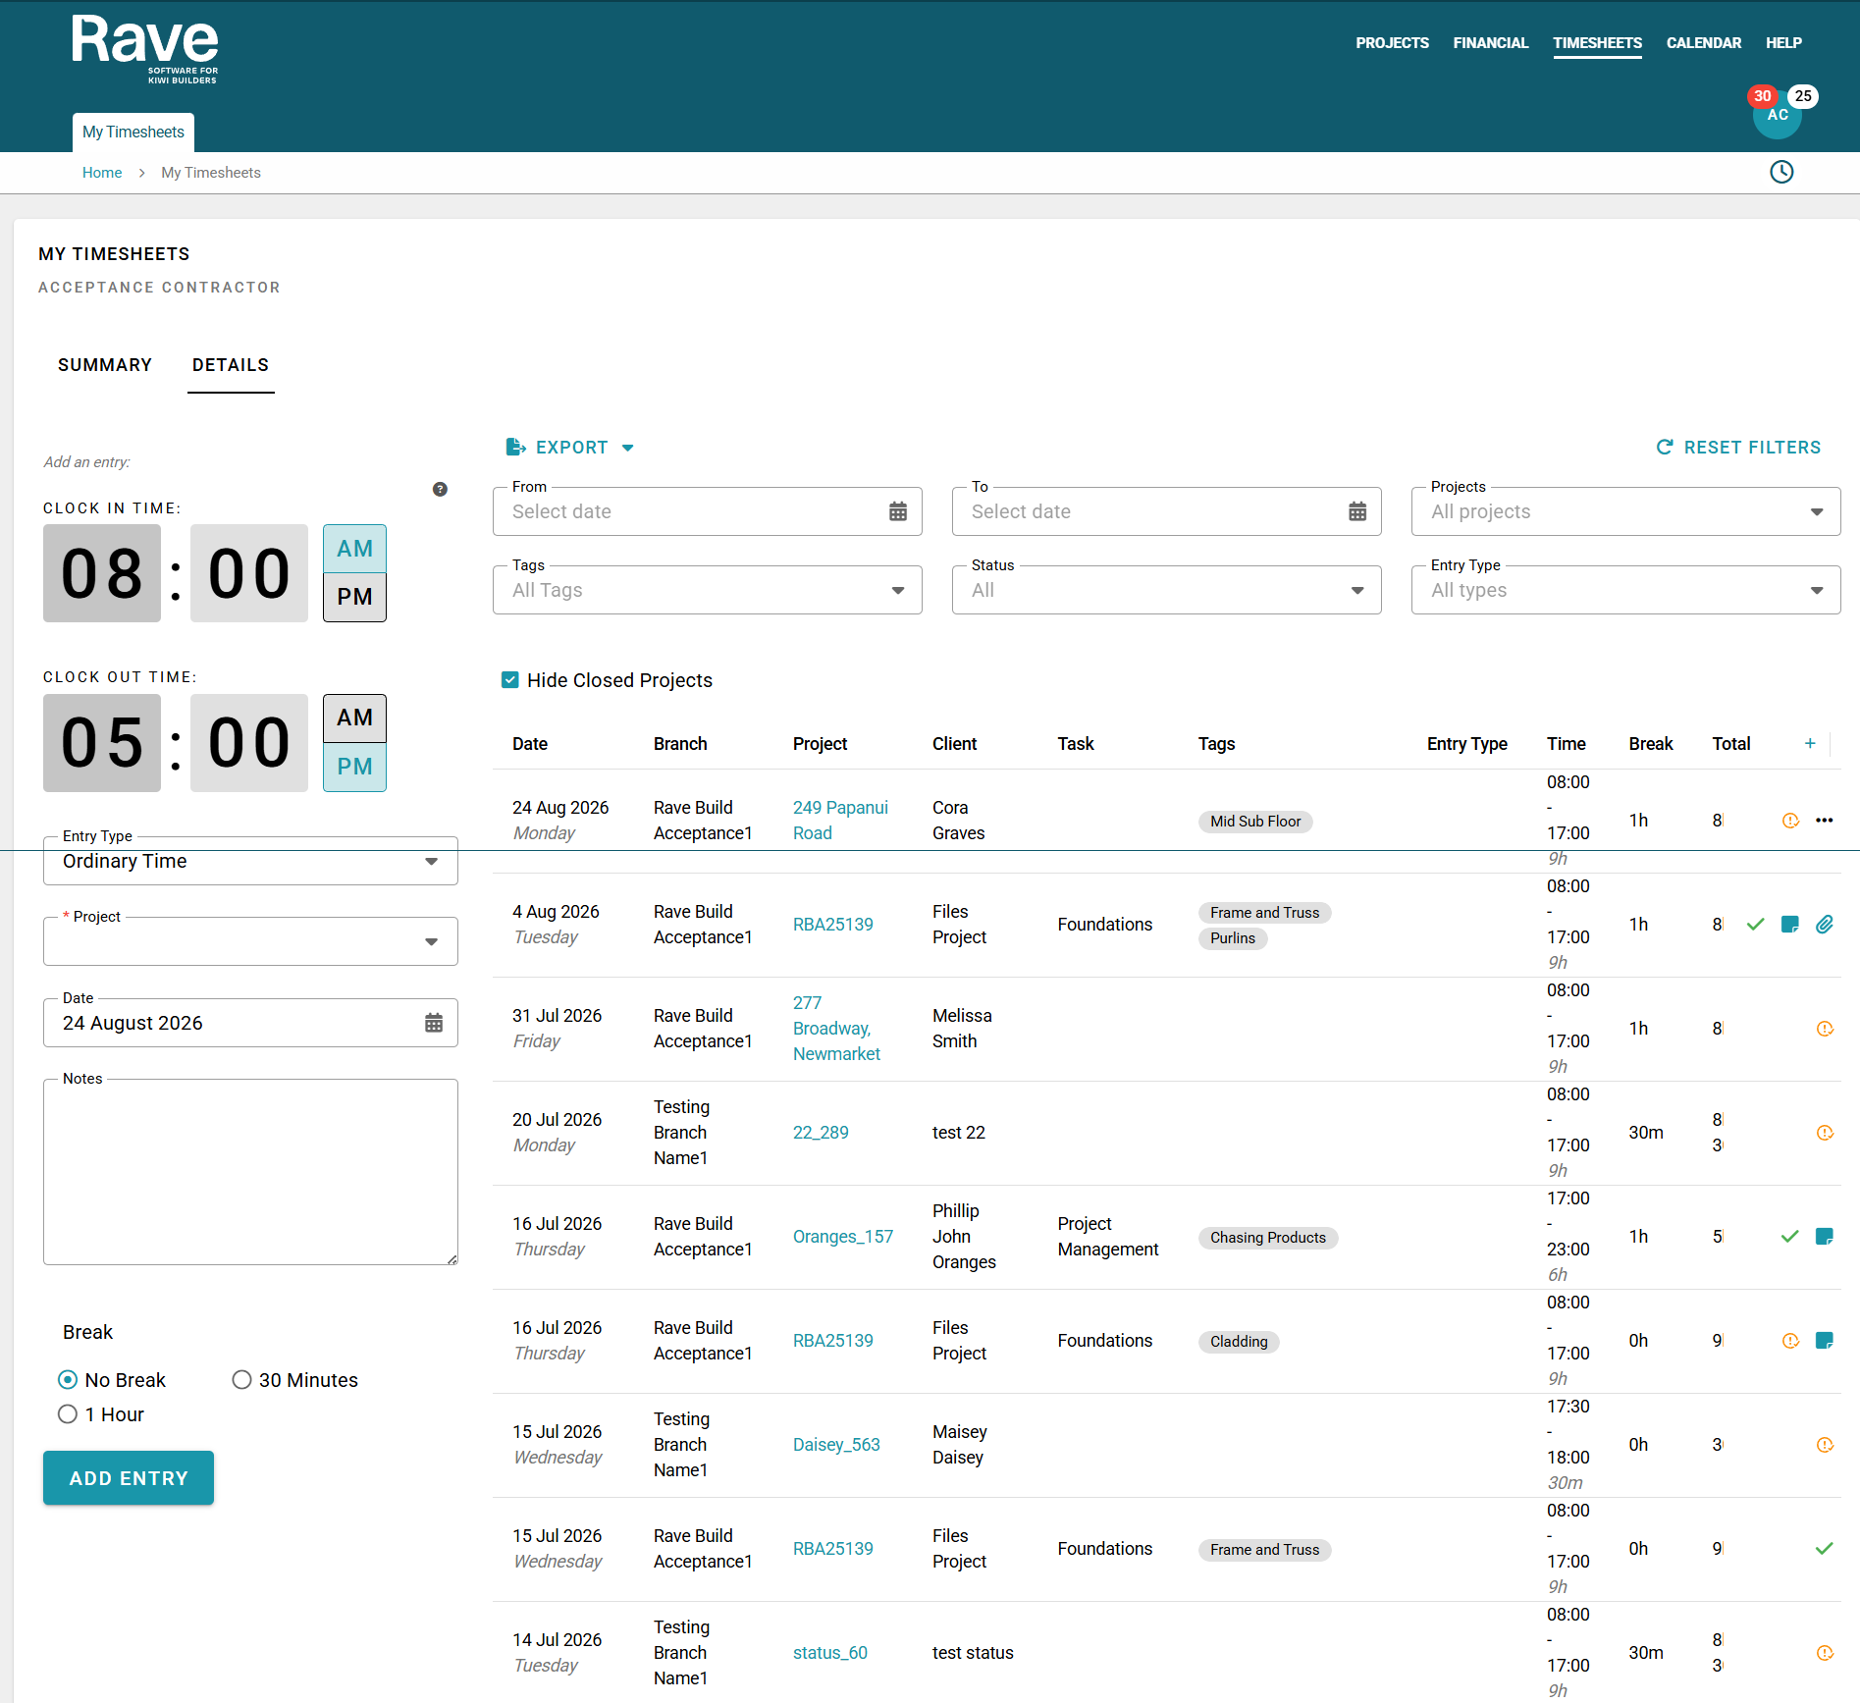Open the note icon on the Oranges_157 row
Image resolution: width=1860 pixels, height=1703 pixels.
(1824, 1236)
